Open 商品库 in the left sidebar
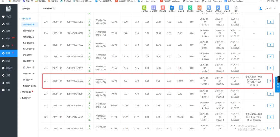The image size is (280, 137). [x=9, y=68]
